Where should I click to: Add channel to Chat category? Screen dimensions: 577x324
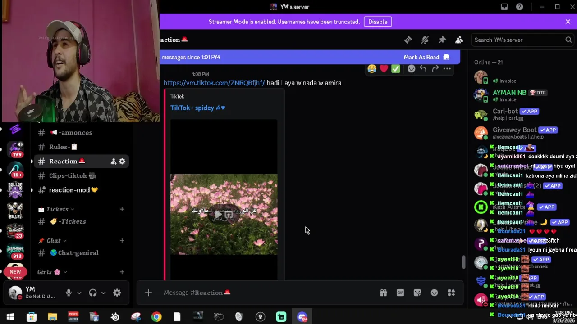point(122,240)
